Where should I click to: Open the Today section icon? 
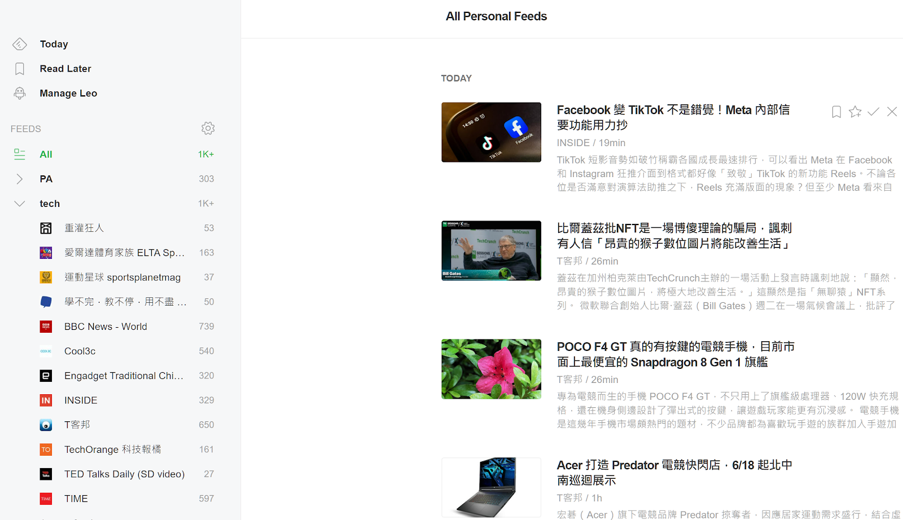[x=20, y=44]
